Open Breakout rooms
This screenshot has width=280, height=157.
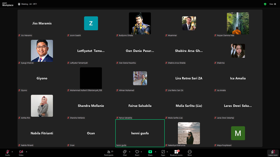pyautogui.click(x=176, y=153)
